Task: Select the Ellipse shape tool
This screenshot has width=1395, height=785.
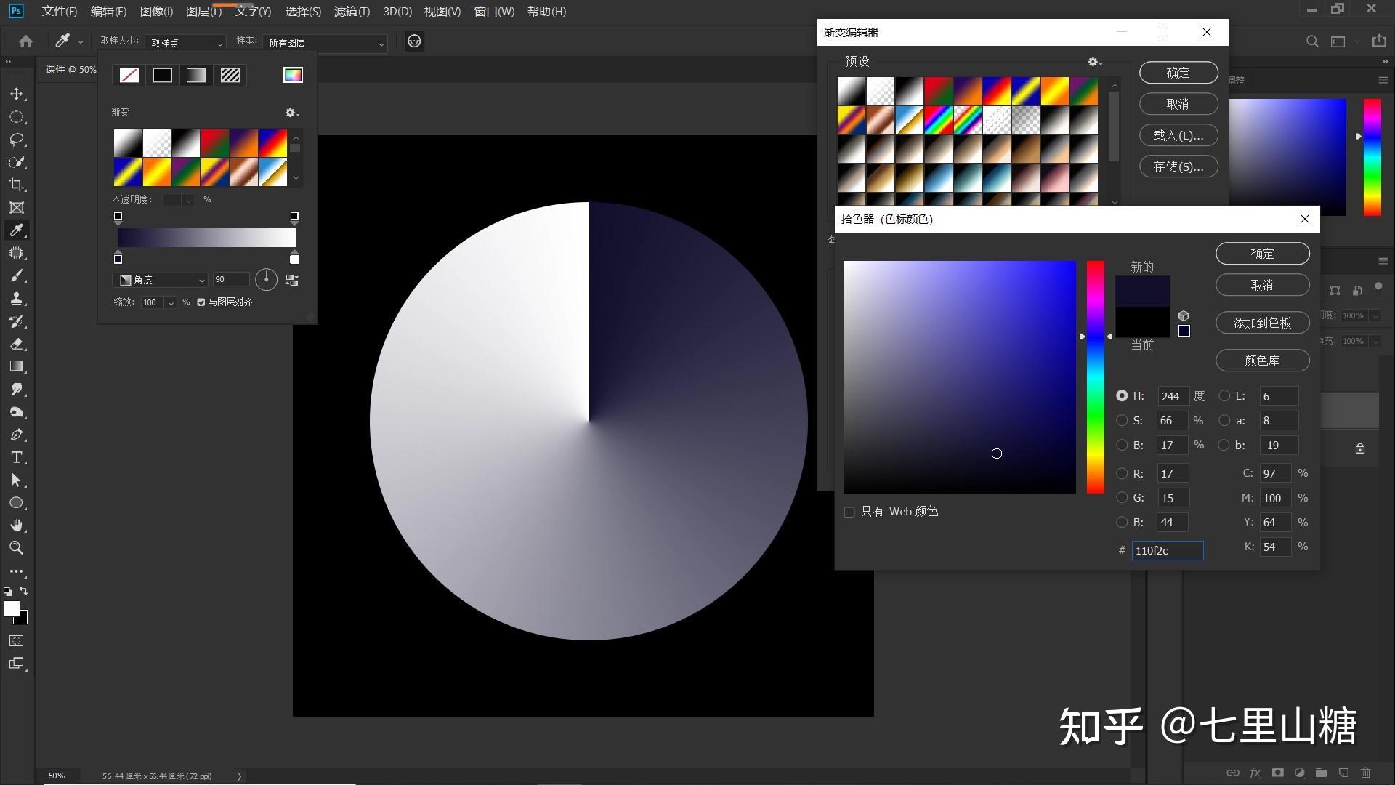Action: (16, 503)
